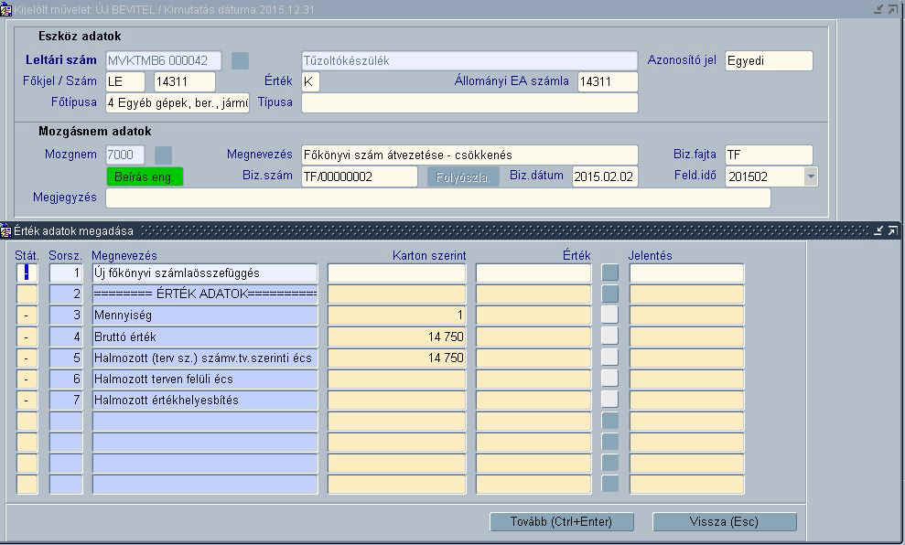Toggle checkbox in Halmozott (terv sz.) row

pos(610,358)
